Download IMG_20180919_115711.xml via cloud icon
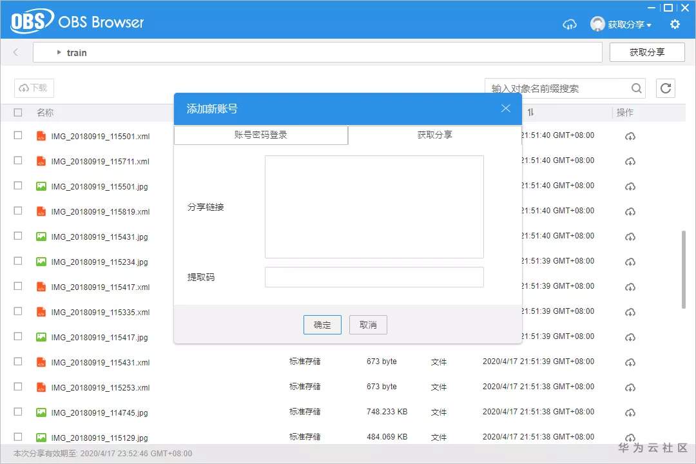The width and height of the screenshot is (696, 464). pos(630,162)
